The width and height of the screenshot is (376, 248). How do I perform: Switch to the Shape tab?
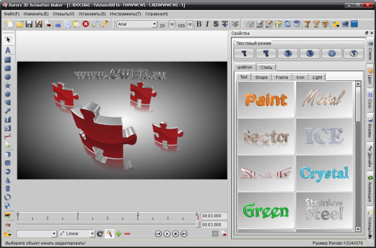tap(261, 77)
